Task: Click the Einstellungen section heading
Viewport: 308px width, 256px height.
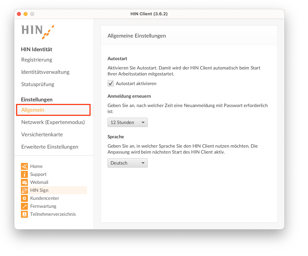Action: (37, 99)
